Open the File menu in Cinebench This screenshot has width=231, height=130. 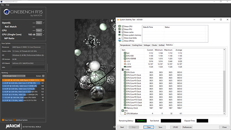click(x=3, y=5)
